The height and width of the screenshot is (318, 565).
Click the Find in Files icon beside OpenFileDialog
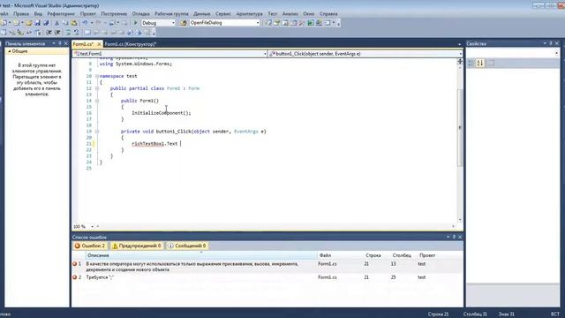tap(183, 23)
